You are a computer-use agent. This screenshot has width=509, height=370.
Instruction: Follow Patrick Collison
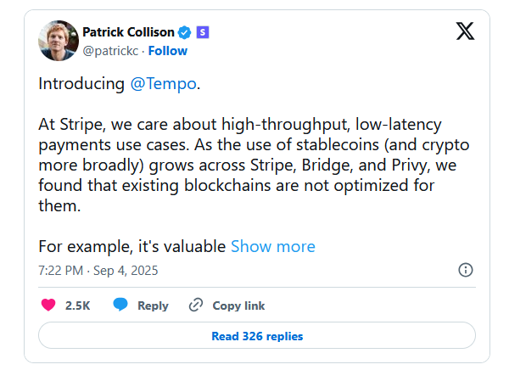click(x=168, y=51)
